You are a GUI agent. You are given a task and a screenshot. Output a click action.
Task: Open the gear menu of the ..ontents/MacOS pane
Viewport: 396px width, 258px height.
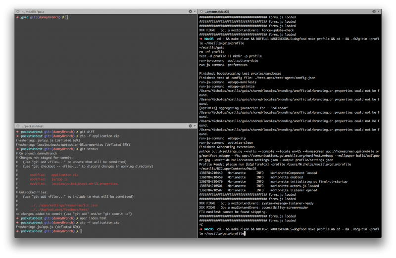[376, 11]
